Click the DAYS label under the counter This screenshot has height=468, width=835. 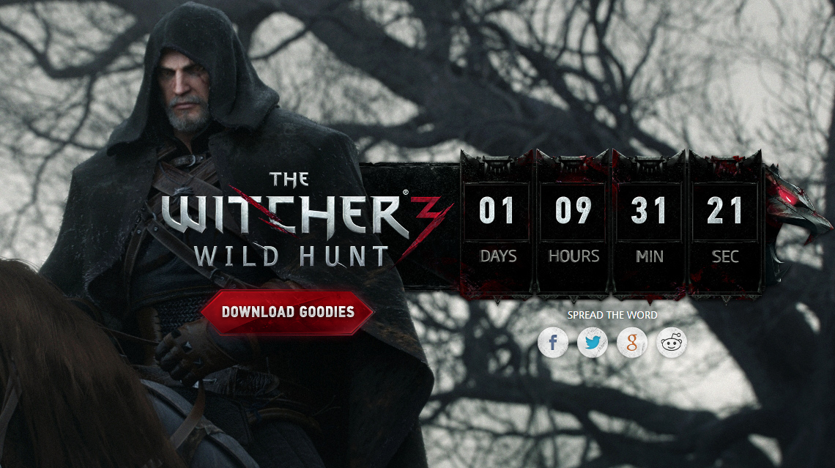(498, 256)
